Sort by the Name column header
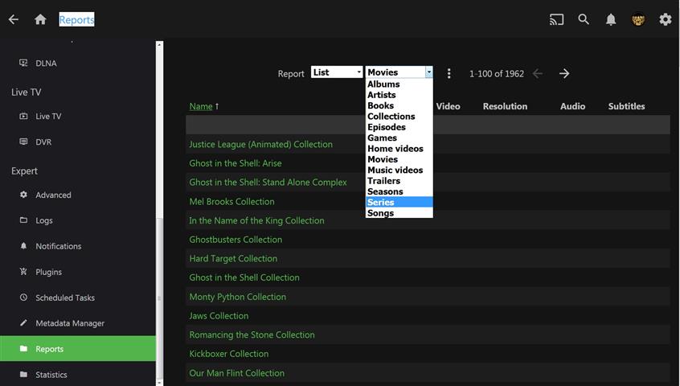 point(201,106)
